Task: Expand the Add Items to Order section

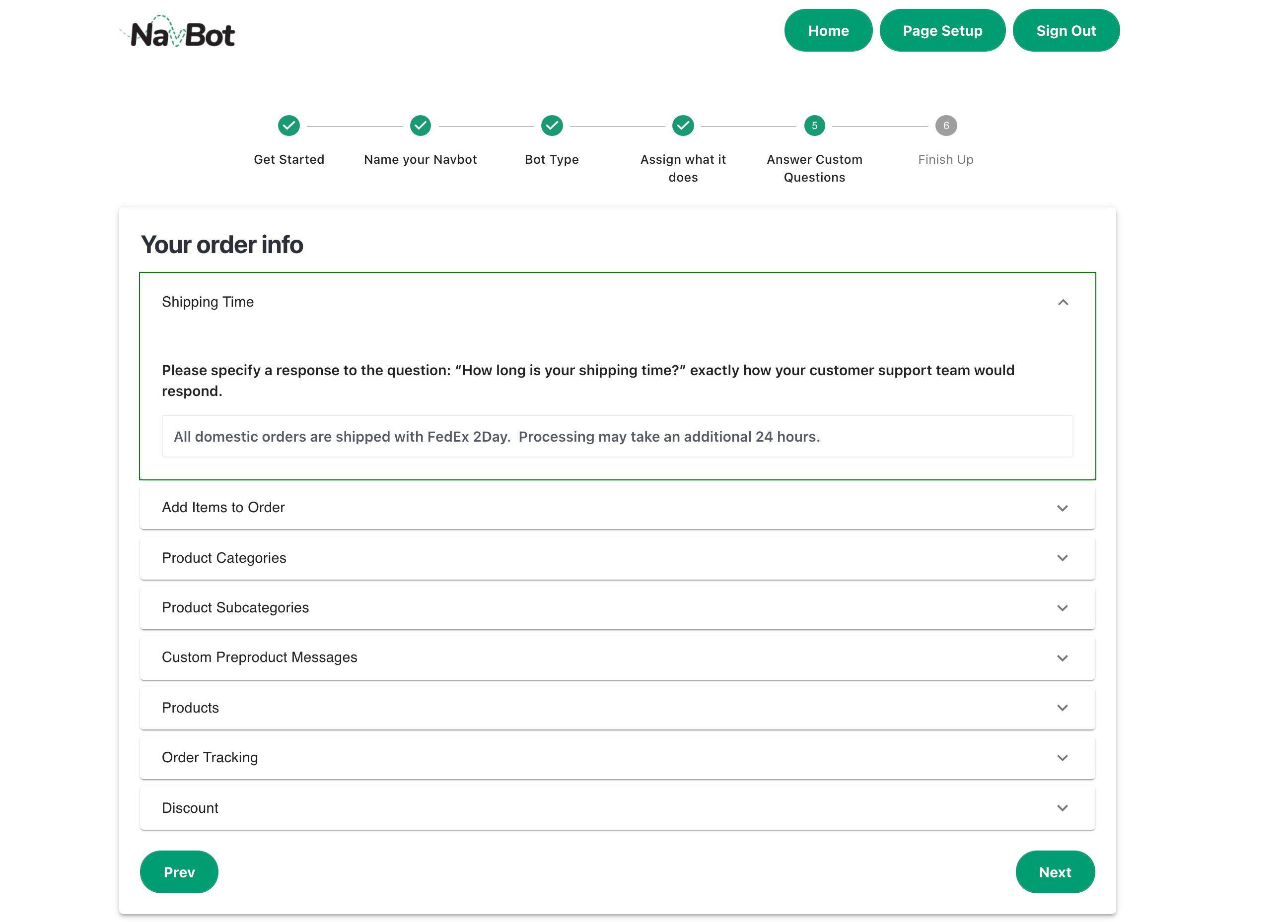Action: [1062, 508]
